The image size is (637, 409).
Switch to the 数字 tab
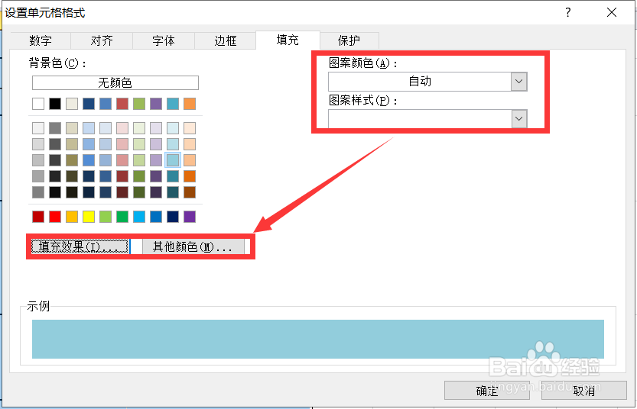pos(41,40)
